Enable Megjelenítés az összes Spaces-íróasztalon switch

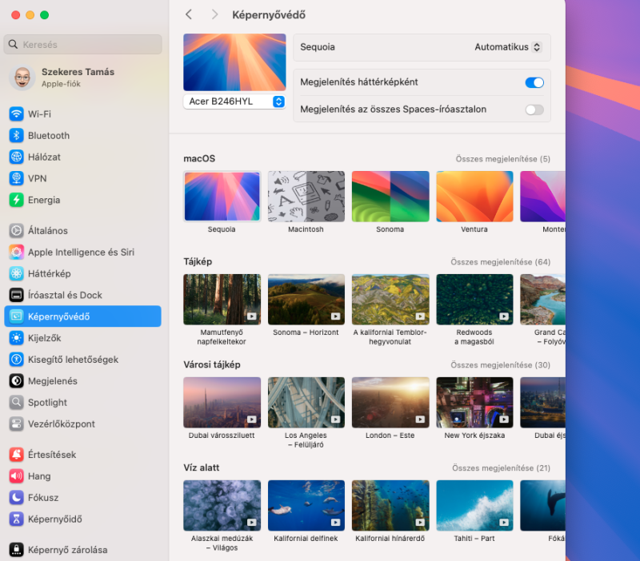[x=534, y=109]
